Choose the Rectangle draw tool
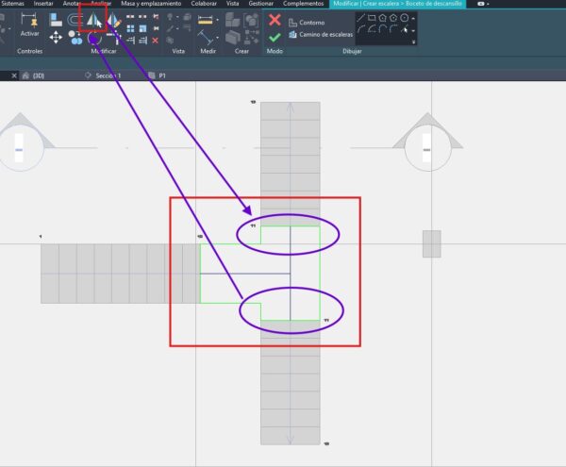 point(373,18)
